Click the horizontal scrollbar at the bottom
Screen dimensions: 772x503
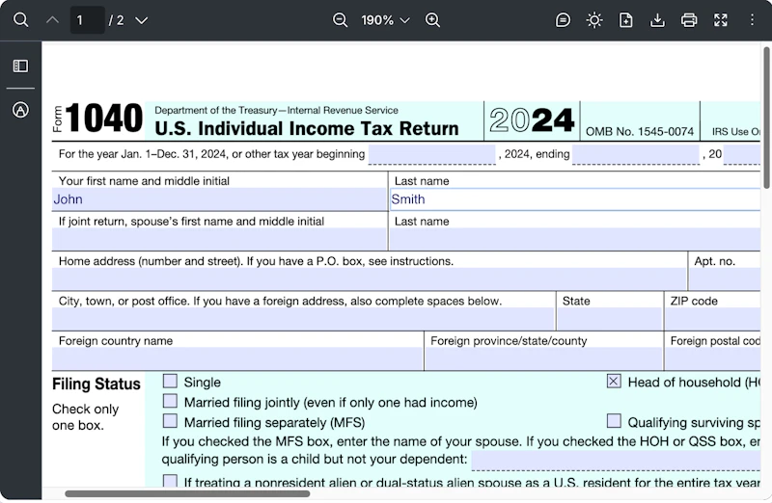pyautogui.click(x=187, y=493)
